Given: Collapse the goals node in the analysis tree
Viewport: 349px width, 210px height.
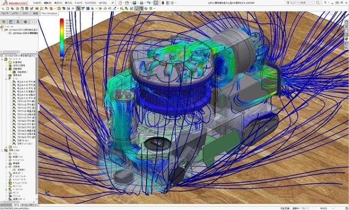Looking at the screenshot, I should pyautogui.click(x=6, y=78).
